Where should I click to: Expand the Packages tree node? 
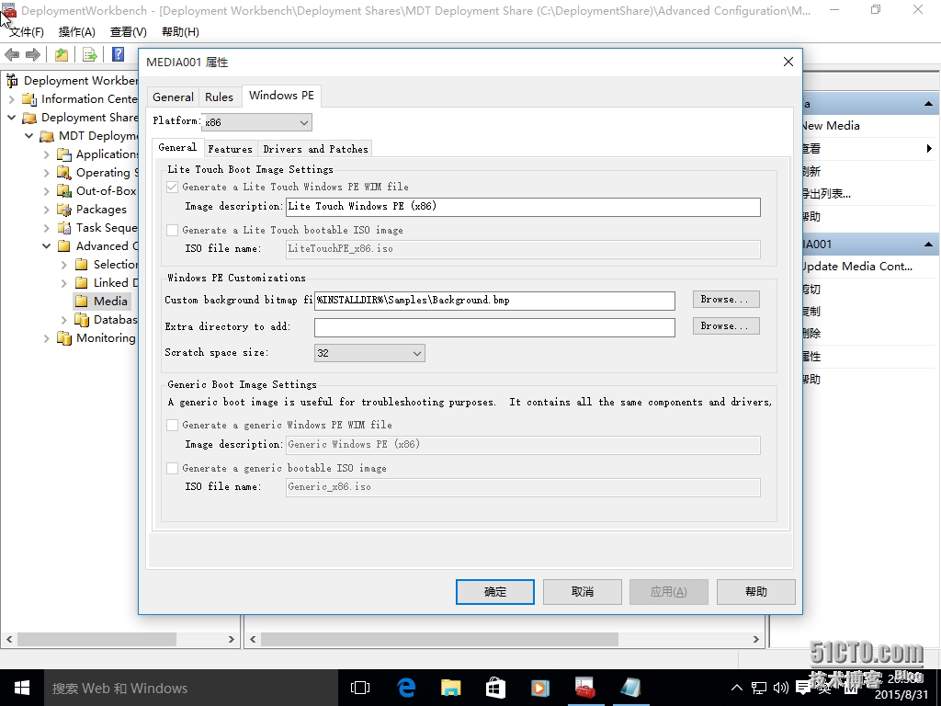[46, 210]
